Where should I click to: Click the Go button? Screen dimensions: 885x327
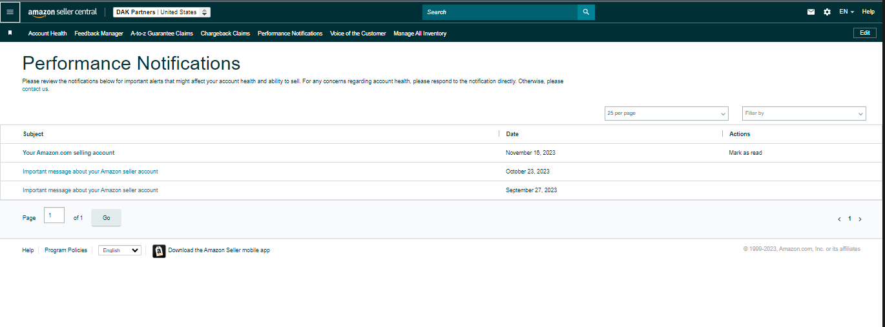click(106, 218)
